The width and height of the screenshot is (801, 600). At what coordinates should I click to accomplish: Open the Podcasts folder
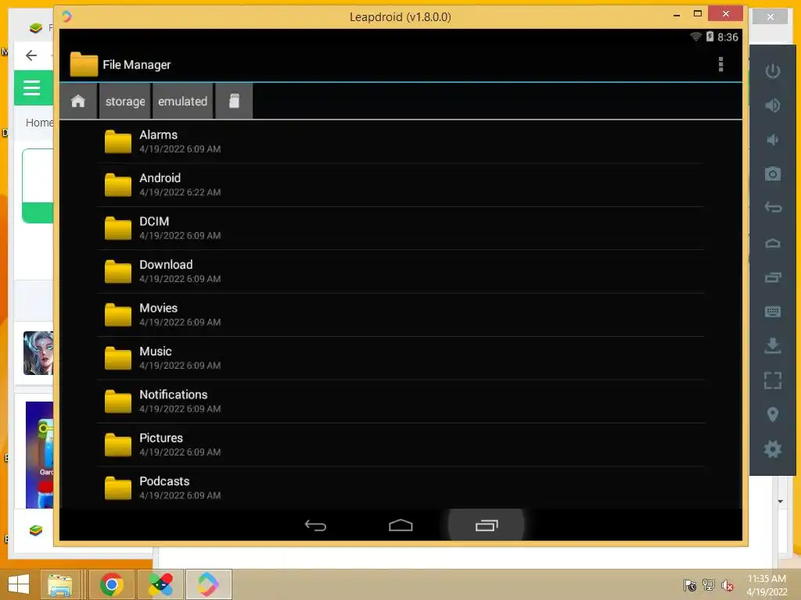pos(401,487)
